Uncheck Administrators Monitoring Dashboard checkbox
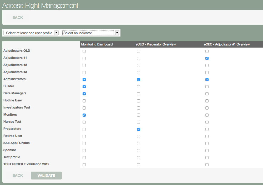 coord(84,80)
